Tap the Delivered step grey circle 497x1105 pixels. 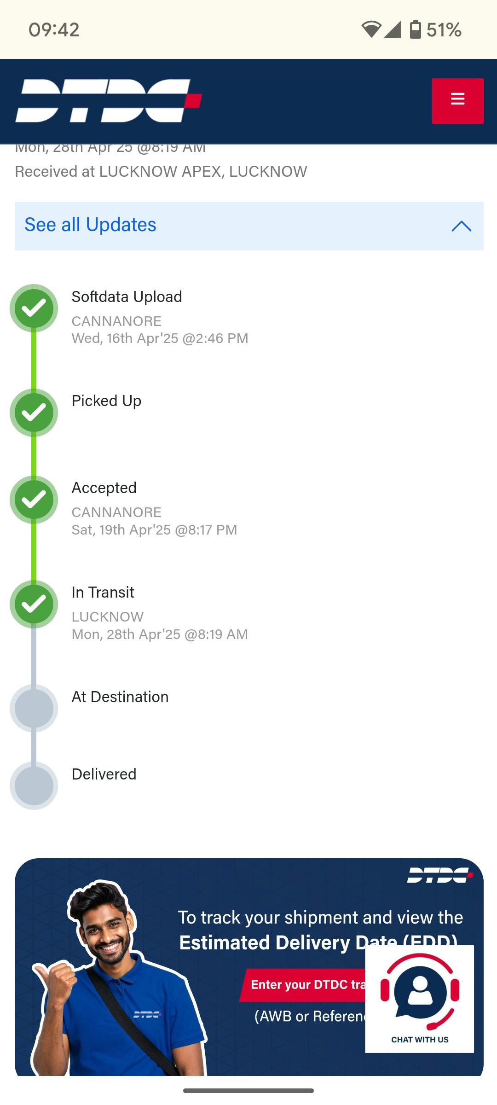click(34, 785)
